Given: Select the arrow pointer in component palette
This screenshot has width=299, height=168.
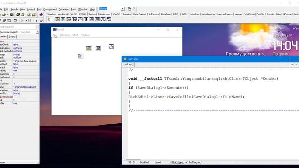Looking at the screenshot, I should pyautogui.click(x=50, y=20).
